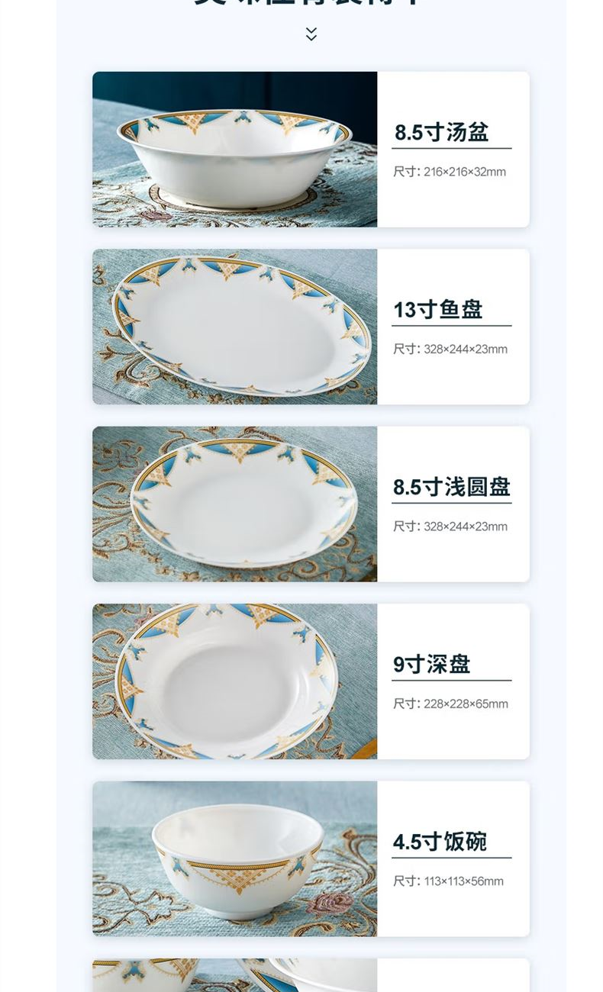Image resolution: width=603 pixels, height=992 pixels.
Task: Open the 4.5寸饭碗 rice bowl photo
Action: [x=235, y=858]
